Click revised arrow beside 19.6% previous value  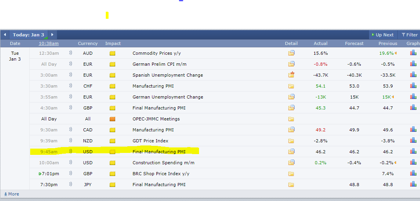coord(395,53)
